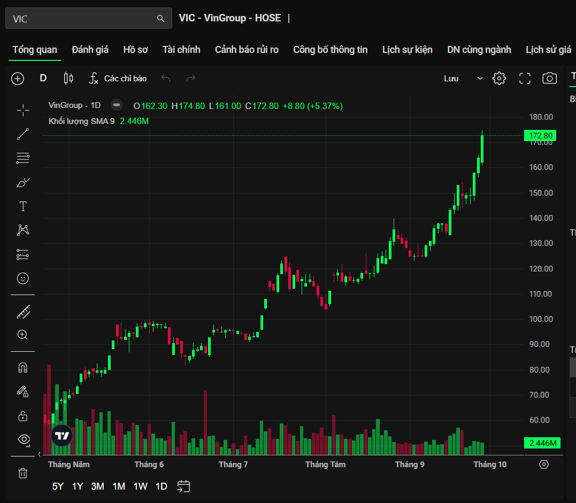
Task: Collapse drawing toolbar with small arrow
Action: (39, 454)
